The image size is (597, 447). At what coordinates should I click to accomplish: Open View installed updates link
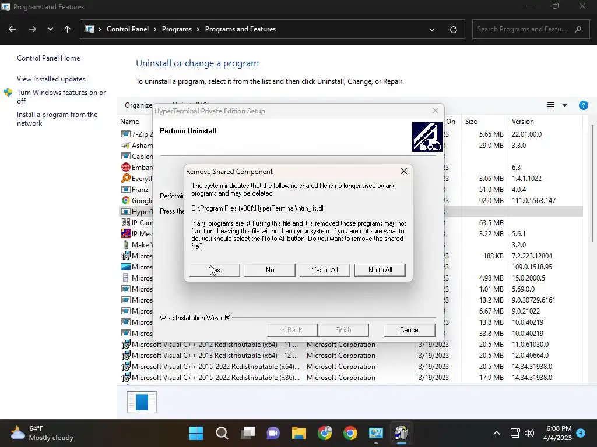(51, 79)
